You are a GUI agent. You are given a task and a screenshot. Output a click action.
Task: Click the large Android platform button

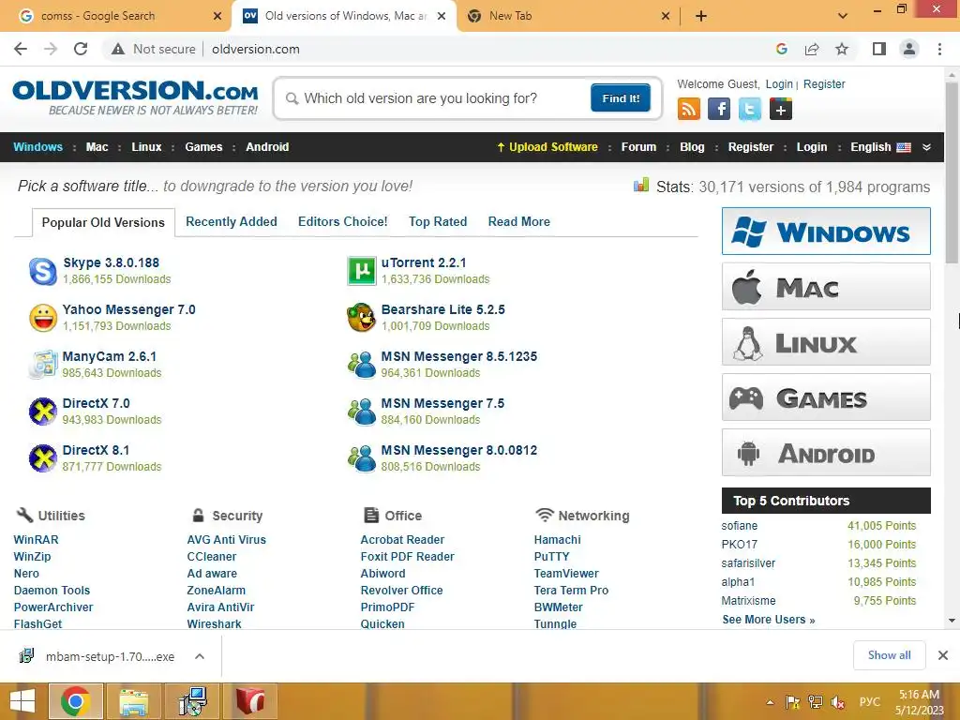(x=826, y=453)
